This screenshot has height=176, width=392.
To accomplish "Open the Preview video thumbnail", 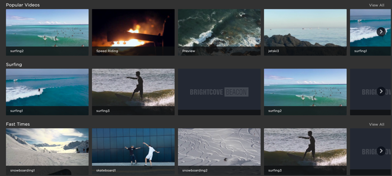I will coord(219,32).
